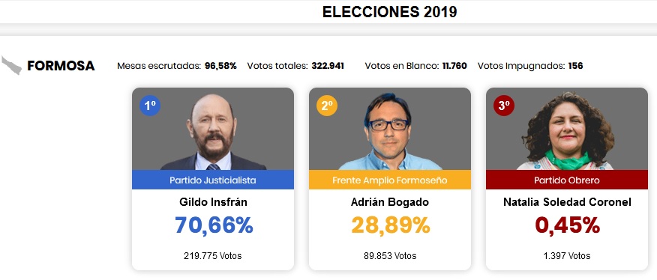Screen dimensions: 657x280
Task: Click the 70,66% result figure
Action: pyautogui.click(x=214, y=225)
